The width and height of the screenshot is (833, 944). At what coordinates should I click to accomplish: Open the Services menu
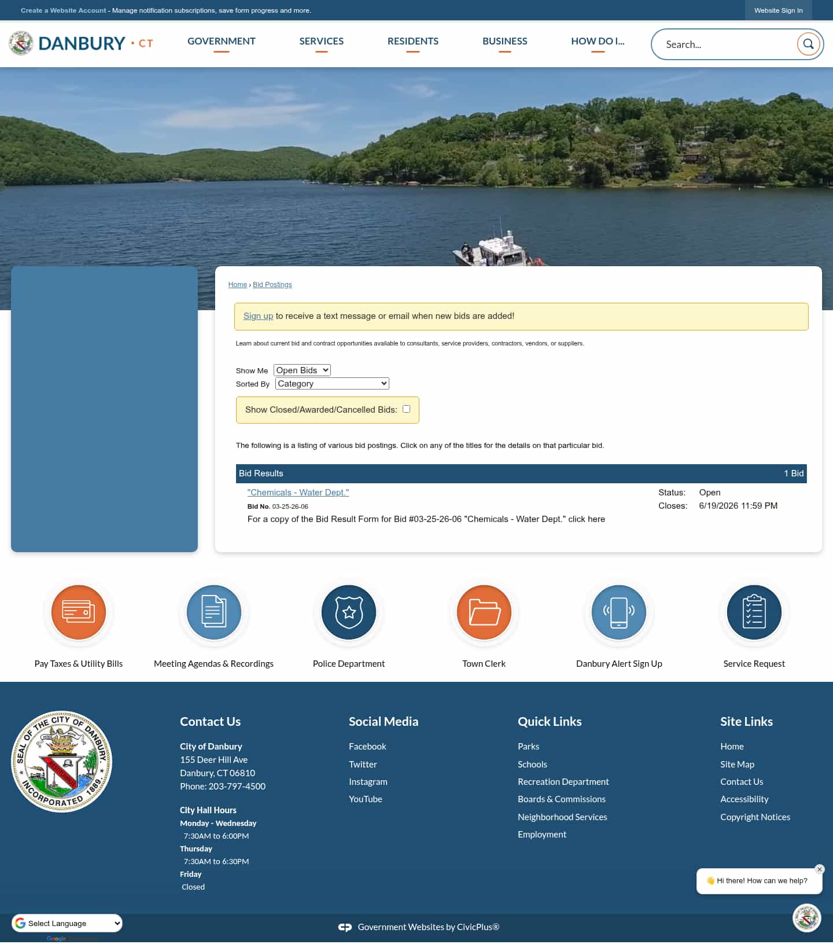pos(322,41)
